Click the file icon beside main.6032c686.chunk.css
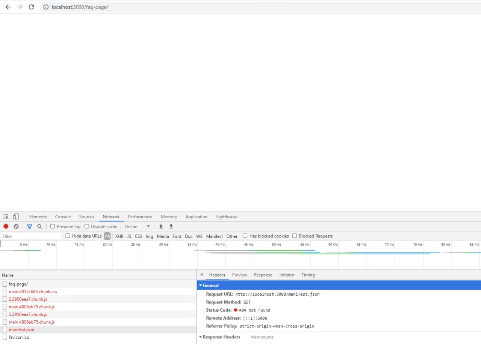The width and height of the screenshot is (481, 344). (5, 291)
